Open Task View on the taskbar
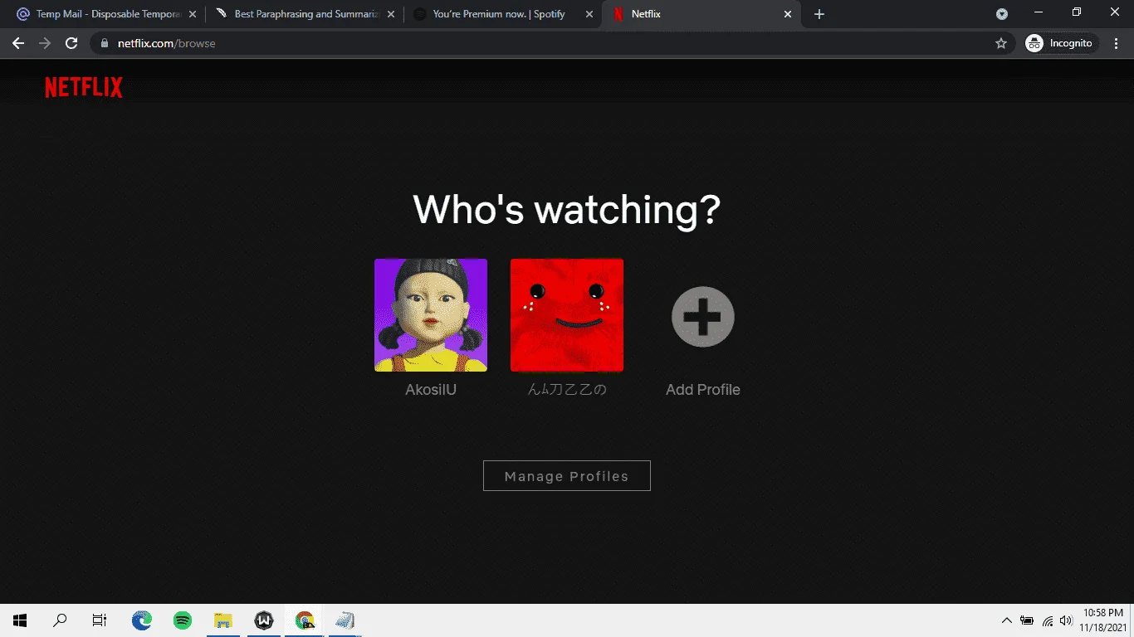 point(100,620)
